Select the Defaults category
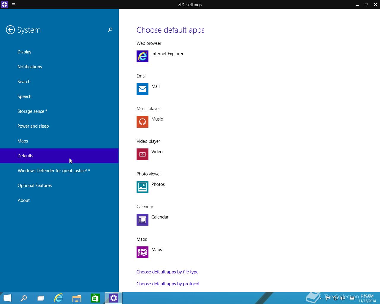This screenshot has width=380, height=304. point(59,156)
